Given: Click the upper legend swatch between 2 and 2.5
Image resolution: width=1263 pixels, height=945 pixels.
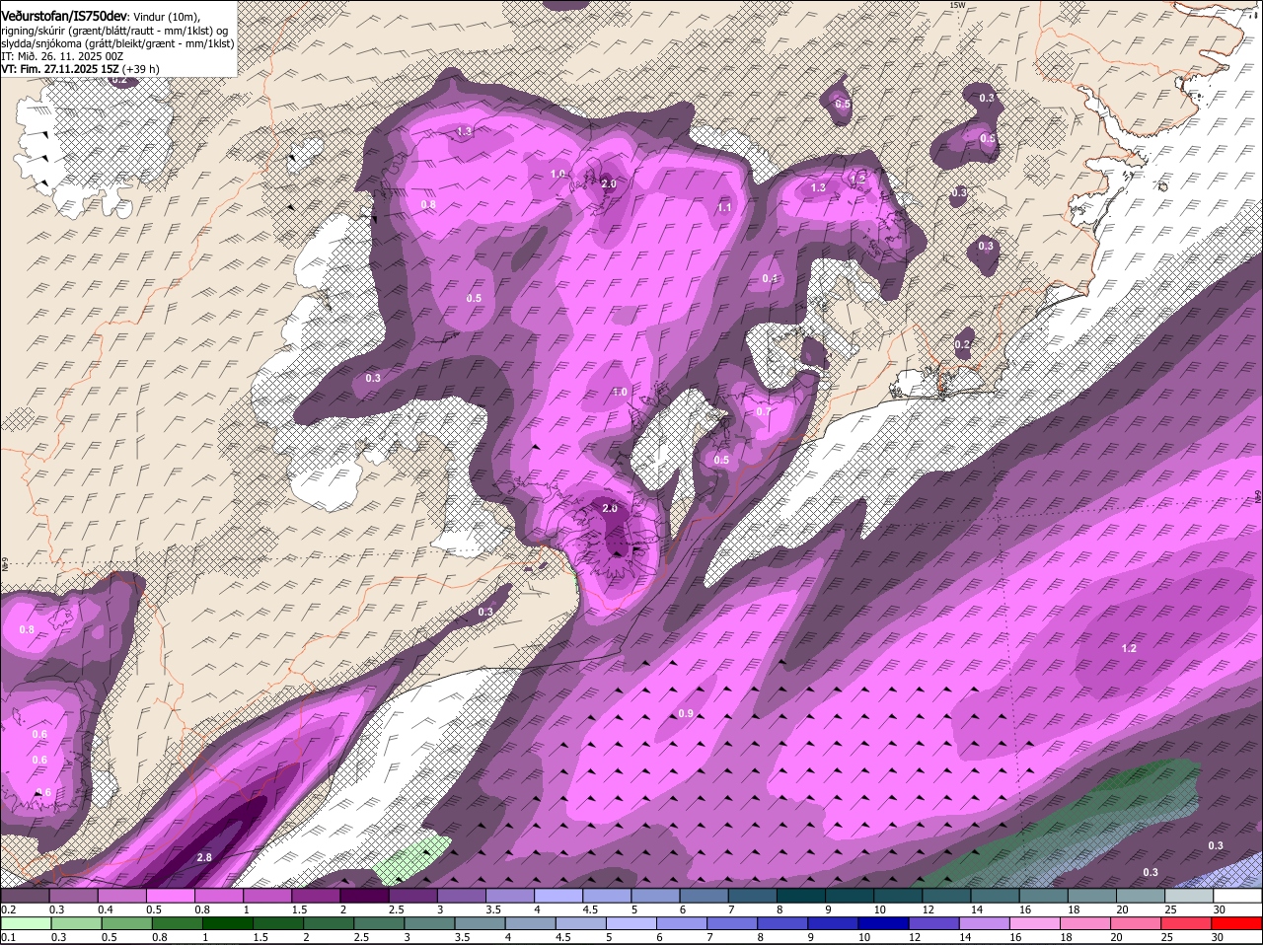Looking at the screenshot, I should pos(363,896).
